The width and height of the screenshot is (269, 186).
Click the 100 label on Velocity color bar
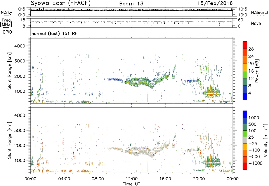[x=253, y=131]
